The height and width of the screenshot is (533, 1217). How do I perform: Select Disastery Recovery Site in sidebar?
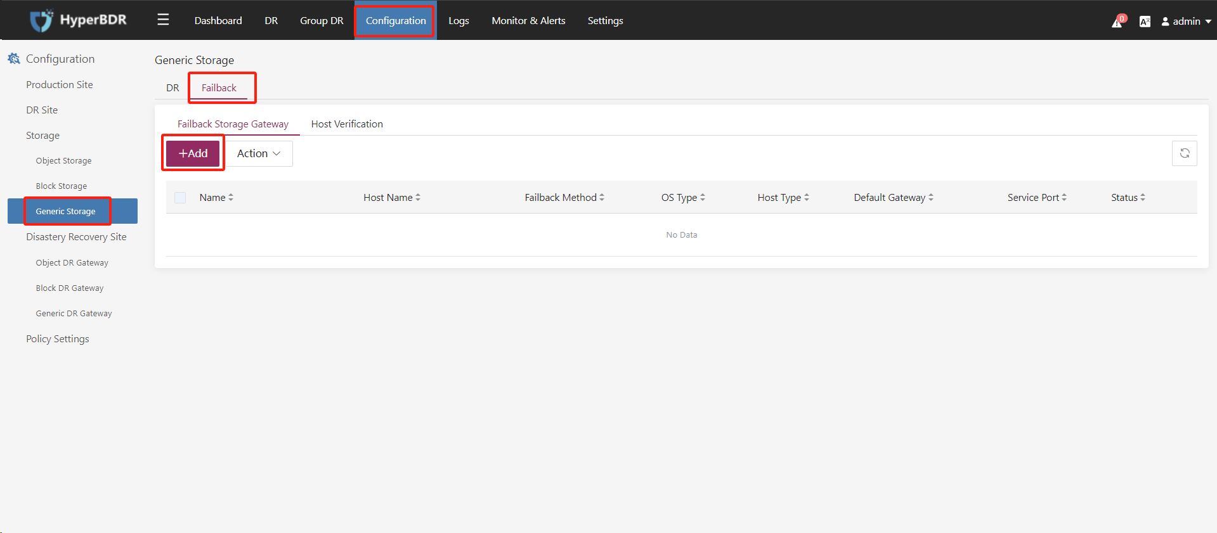pos(76,237)
